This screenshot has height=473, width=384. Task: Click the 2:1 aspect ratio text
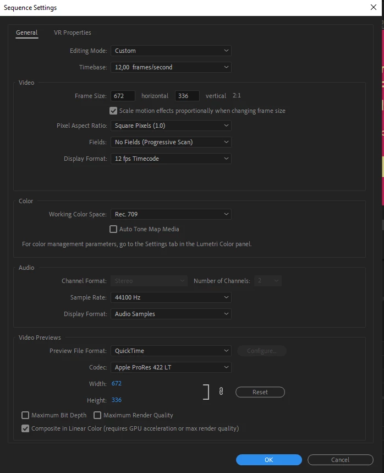coord(237,96)
